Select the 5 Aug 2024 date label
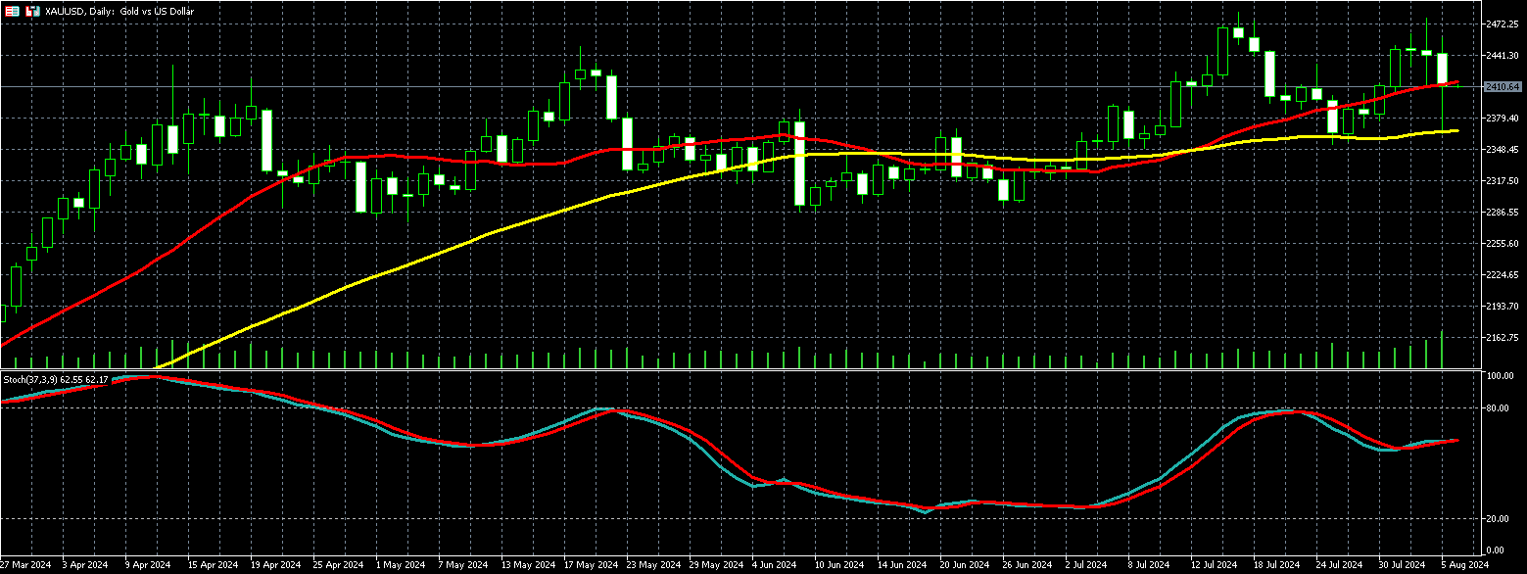The width and height of the screenshot is (1527, 574). (1464, 565)
